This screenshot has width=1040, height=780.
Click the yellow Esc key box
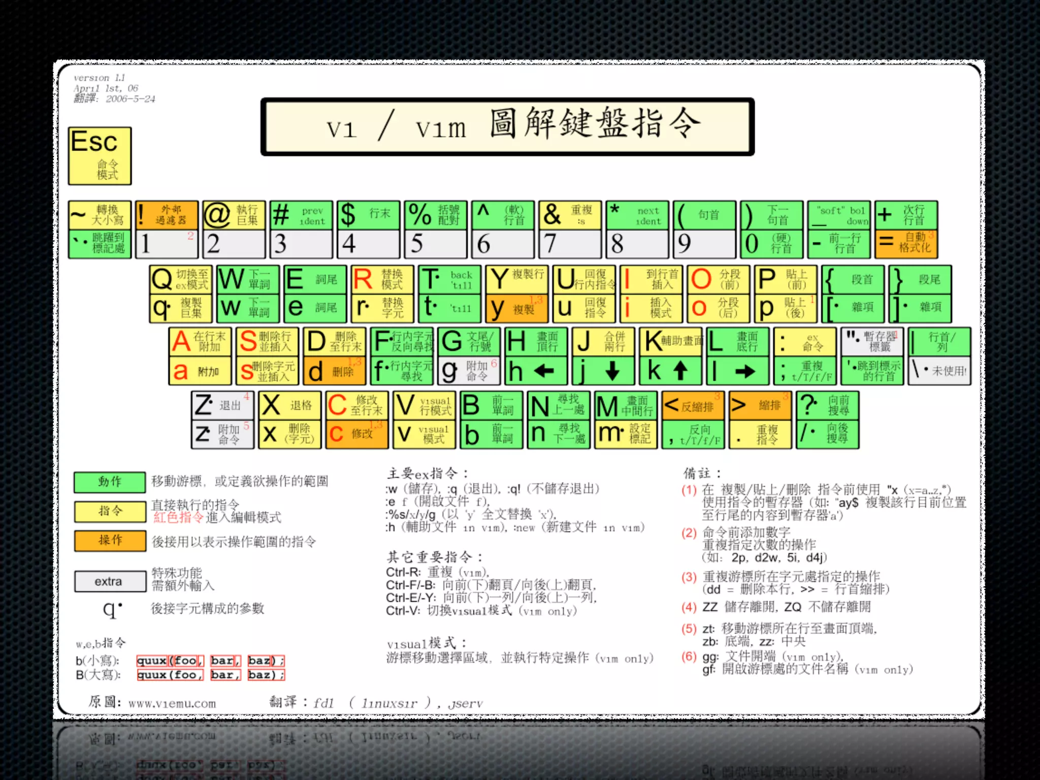pyautogui.click(x=100, y=156)
